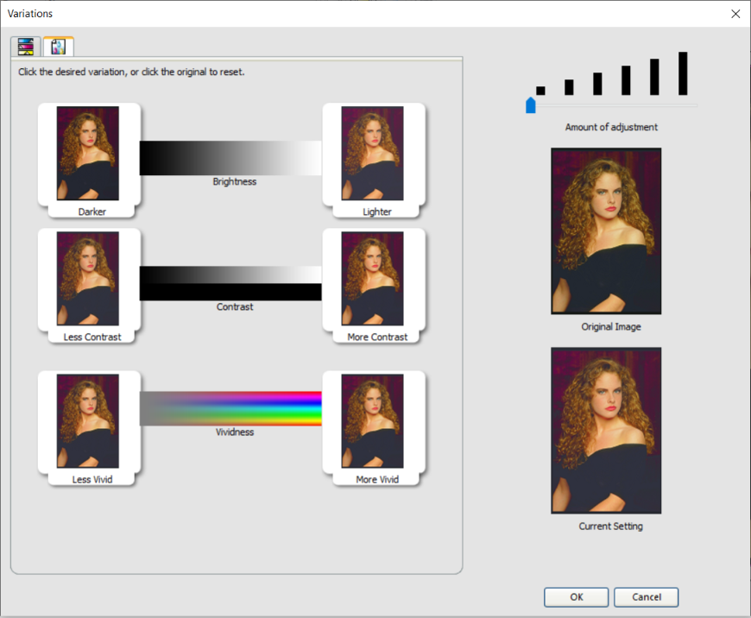
Task: Switch to the color balance variations tab
Action: [x=25, y=47]
